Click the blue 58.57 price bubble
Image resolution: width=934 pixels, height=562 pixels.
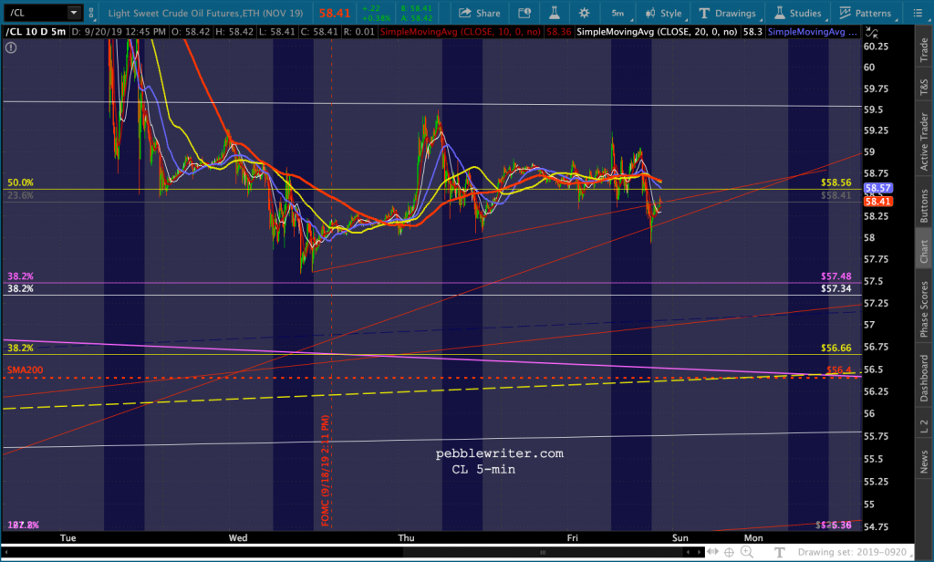tap(877, 188)
